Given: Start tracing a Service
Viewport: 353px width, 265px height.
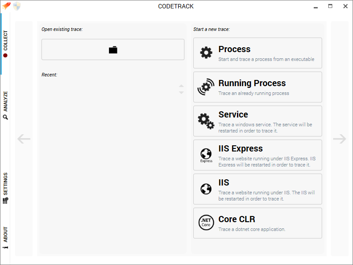Looking at the screenshot, I should pyautogui.click(x=258, y=121).
